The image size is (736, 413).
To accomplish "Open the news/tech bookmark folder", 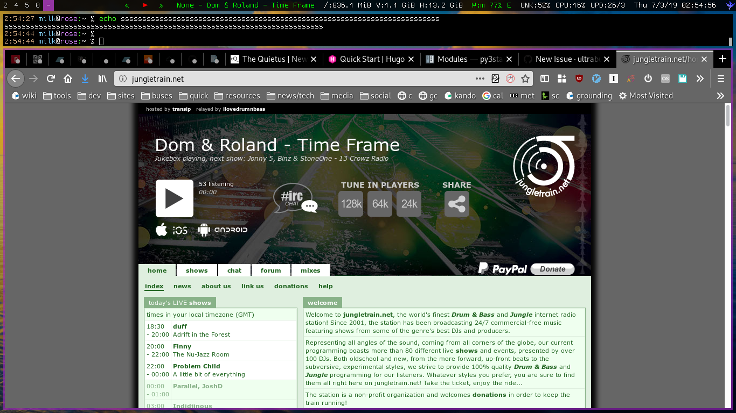I will click(290, 96).
